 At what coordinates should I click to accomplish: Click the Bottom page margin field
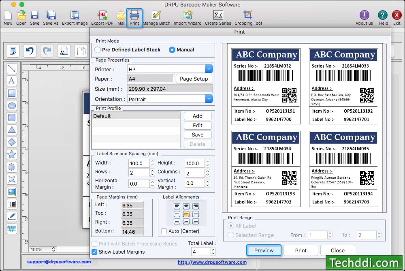(132, 232)
